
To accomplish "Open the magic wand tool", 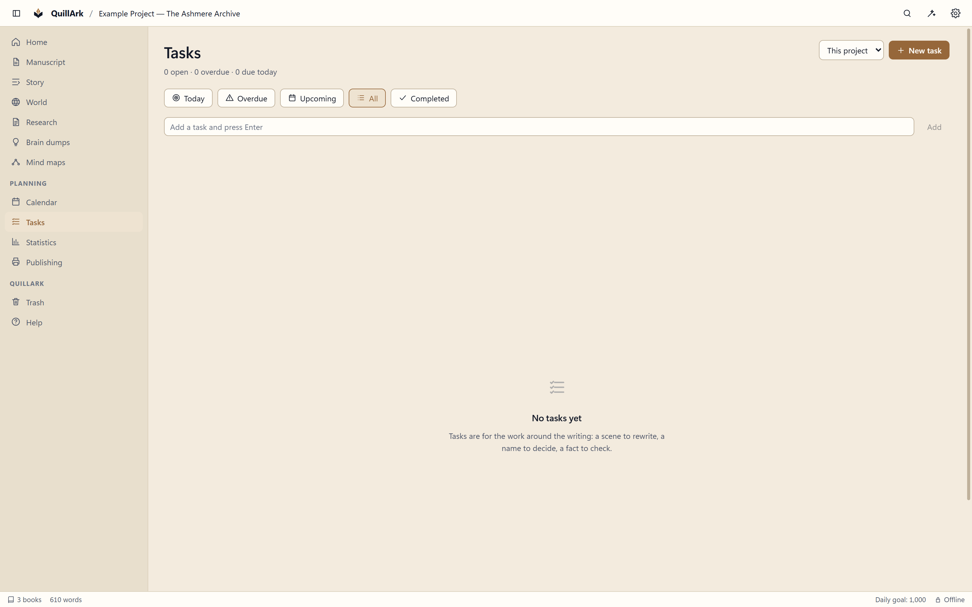I will point(931,13).
